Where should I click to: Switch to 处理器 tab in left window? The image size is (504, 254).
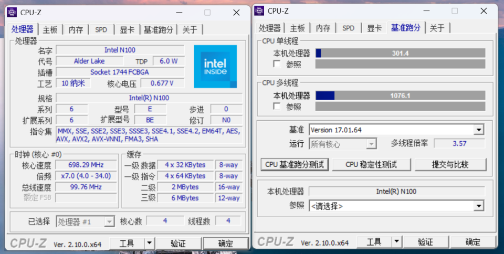point(23,29)
